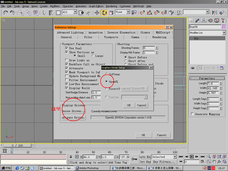This screenshot has width=228, height=171.
Task: Switch to the Advanced Lighting tab
Action: click(x=70, y=32)
